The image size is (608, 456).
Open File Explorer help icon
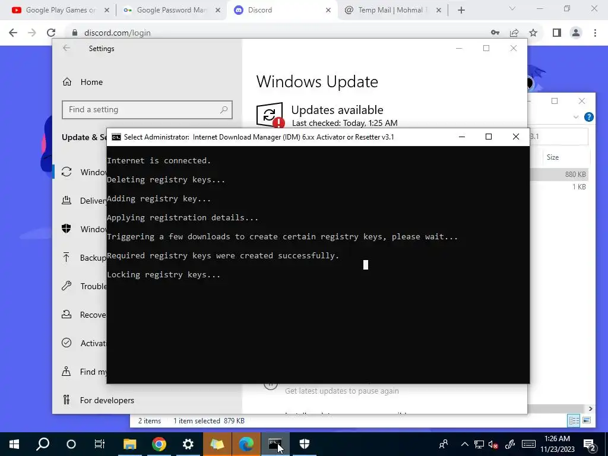tap(588, 117)
